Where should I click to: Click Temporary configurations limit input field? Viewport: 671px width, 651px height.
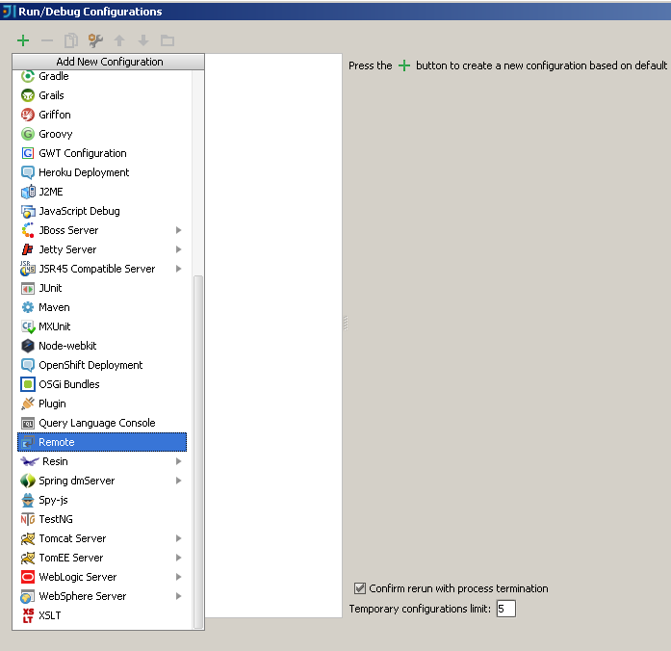click(x=506, y=609)
